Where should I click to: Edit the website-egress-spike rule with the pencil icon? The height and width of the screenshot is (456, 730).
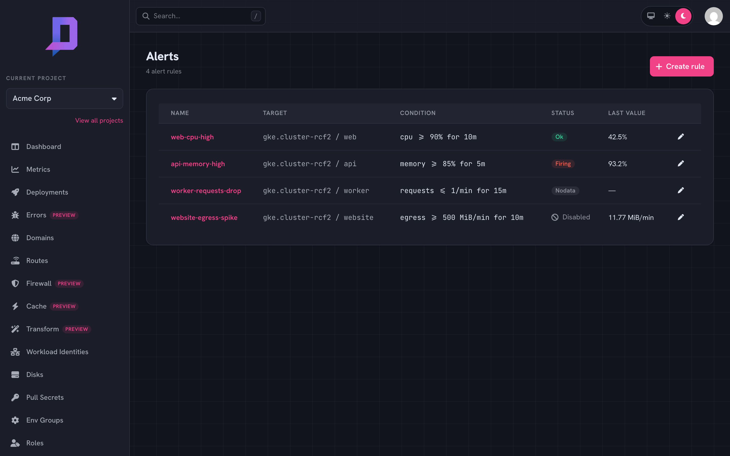[681, 217]
